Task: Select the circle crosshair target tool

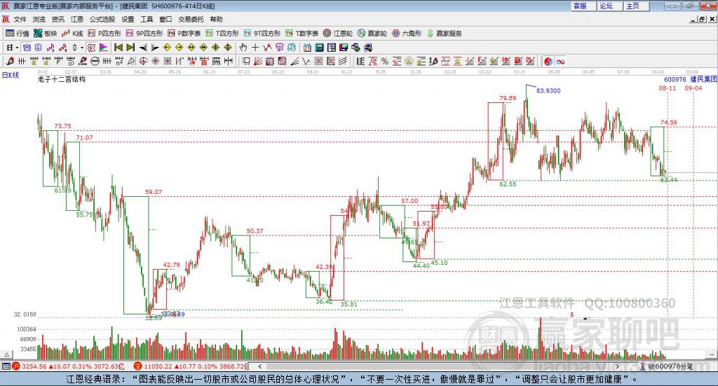Action: 143,61
